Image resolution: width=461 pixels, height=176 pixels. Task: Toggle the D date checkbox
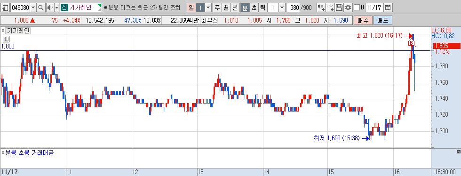coord(357,8)
